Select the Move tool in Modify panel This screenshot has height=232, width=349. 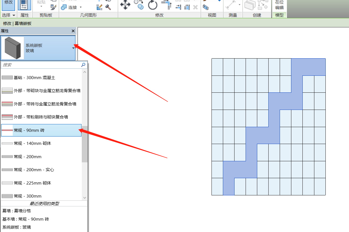(x=125, y=4)
